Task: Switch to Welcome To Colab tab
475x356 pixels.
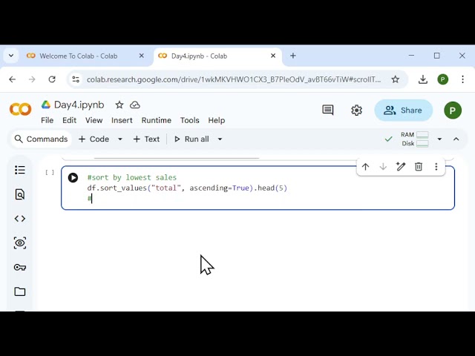Action: pos(79,56)
